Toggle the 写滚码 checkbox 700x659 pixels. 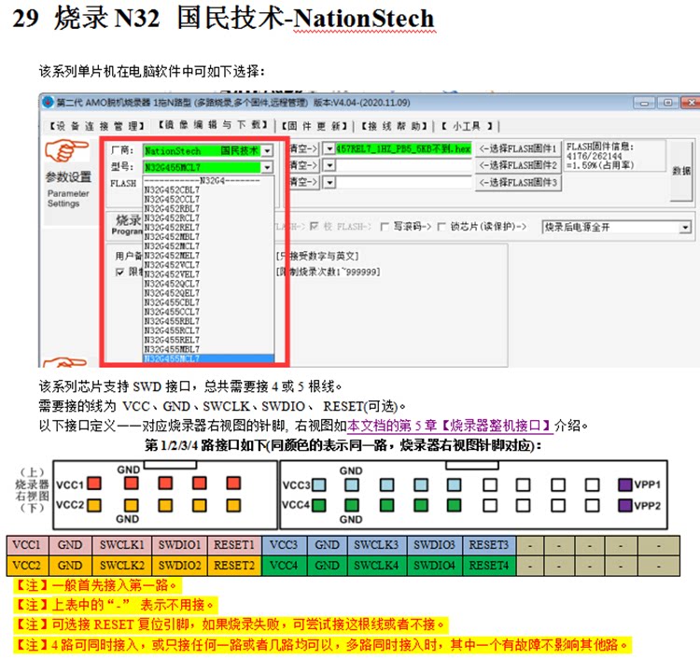[x=385, y=227]
